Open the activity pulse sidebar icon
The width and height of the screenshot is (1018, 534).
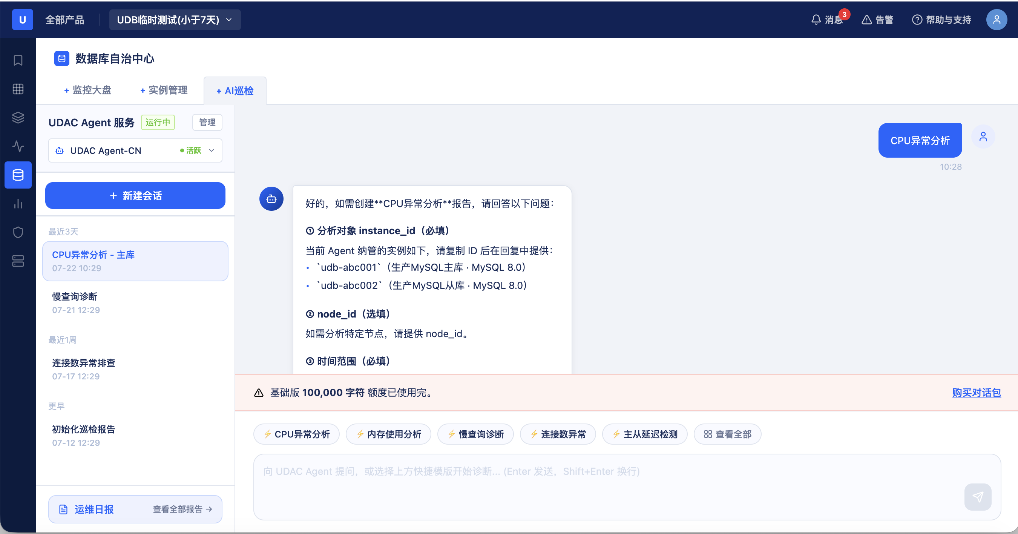(18, 146)
